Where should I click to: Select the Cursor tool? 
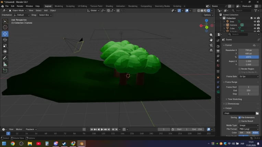[5, 27]
